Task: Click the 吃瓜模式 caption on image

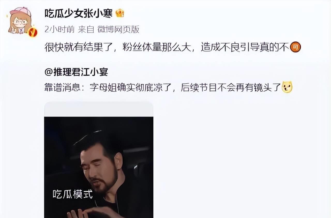Action: (x=73, y=194)
